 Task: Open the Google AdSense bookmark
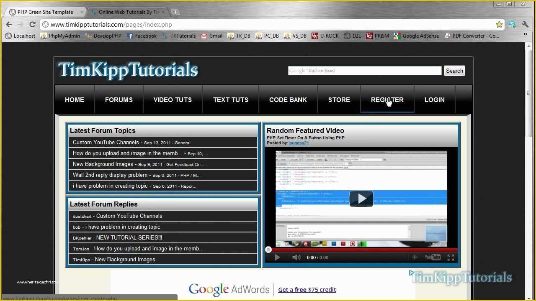(417, 36)
